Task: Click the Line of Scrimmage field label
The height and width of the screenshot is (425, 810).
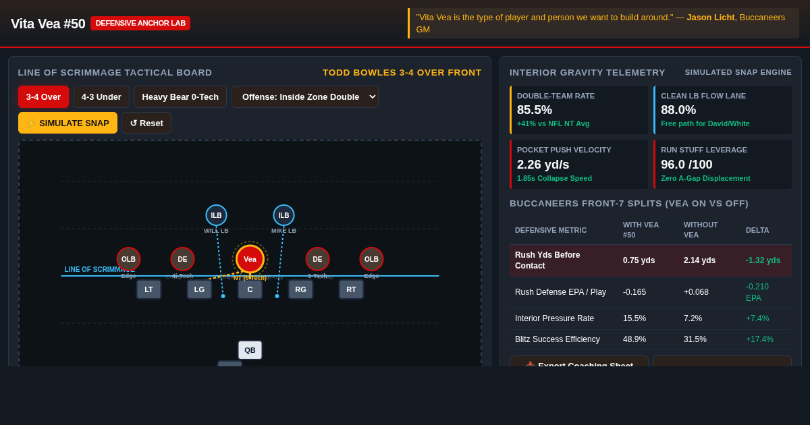Action: 99,269
